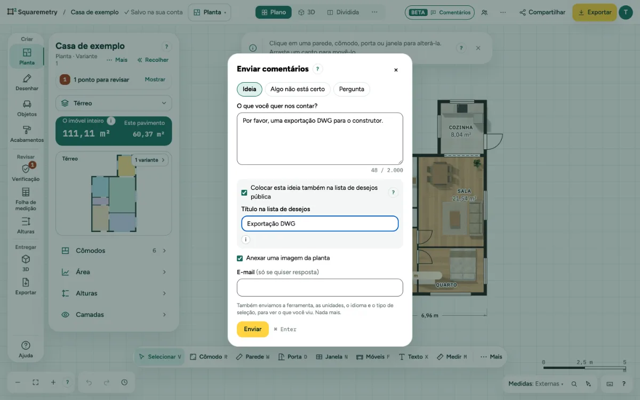This screenshot has width=640, height=400.
Task: Switch to Dividida view tab
Action: pos(342,12)
